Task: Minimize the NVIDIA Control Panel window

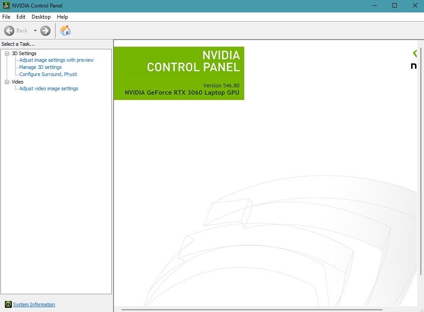Action: [x=375, y=6]
